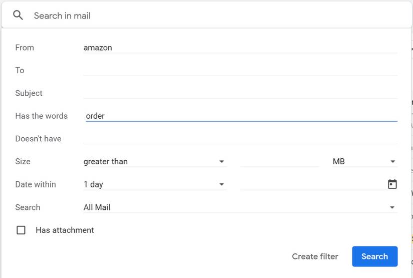Expand the '1 day' date range dropdown
This screenshot has height=278, width=413.
click(x=155, y=184)
